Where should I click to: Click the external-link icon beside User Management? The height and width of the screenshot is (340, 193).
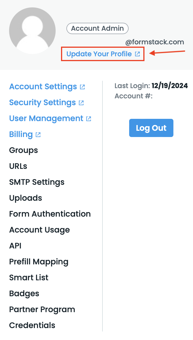(x=89, y=119)
